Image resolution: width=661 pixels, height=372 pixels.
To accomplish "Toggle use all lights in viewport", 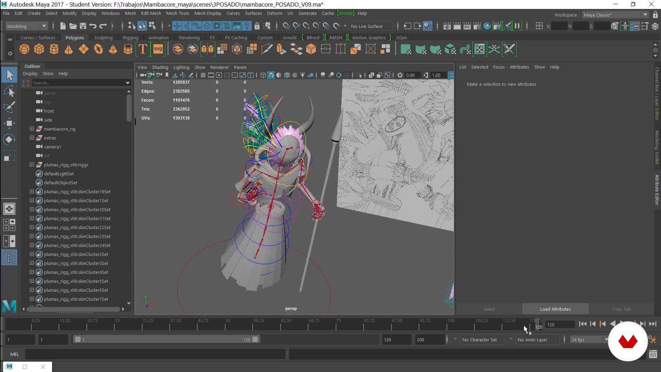I will (303, 75).
